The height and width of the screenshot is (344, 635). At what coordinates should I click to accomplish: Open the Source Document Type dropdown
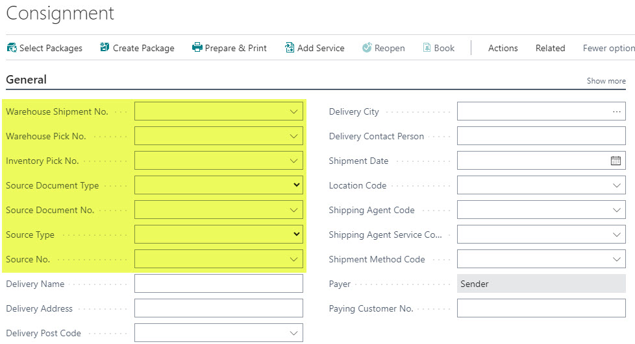pos(297,185)
